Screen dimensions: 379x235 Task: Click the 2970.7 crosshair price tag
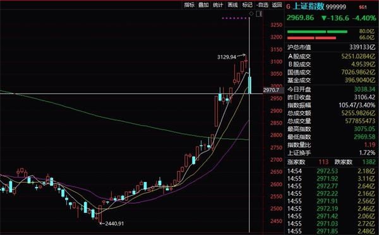pos(271,90)
